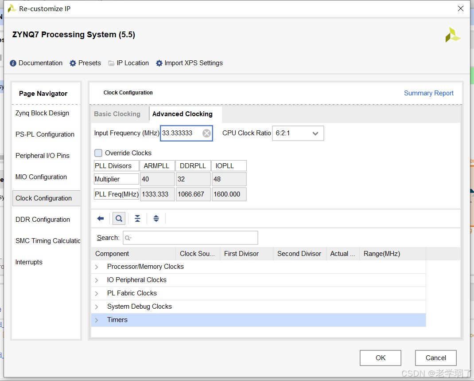Open Interrupts page in navigator
The height and width of the screenshot is (381, 474).
click(29, 262)
